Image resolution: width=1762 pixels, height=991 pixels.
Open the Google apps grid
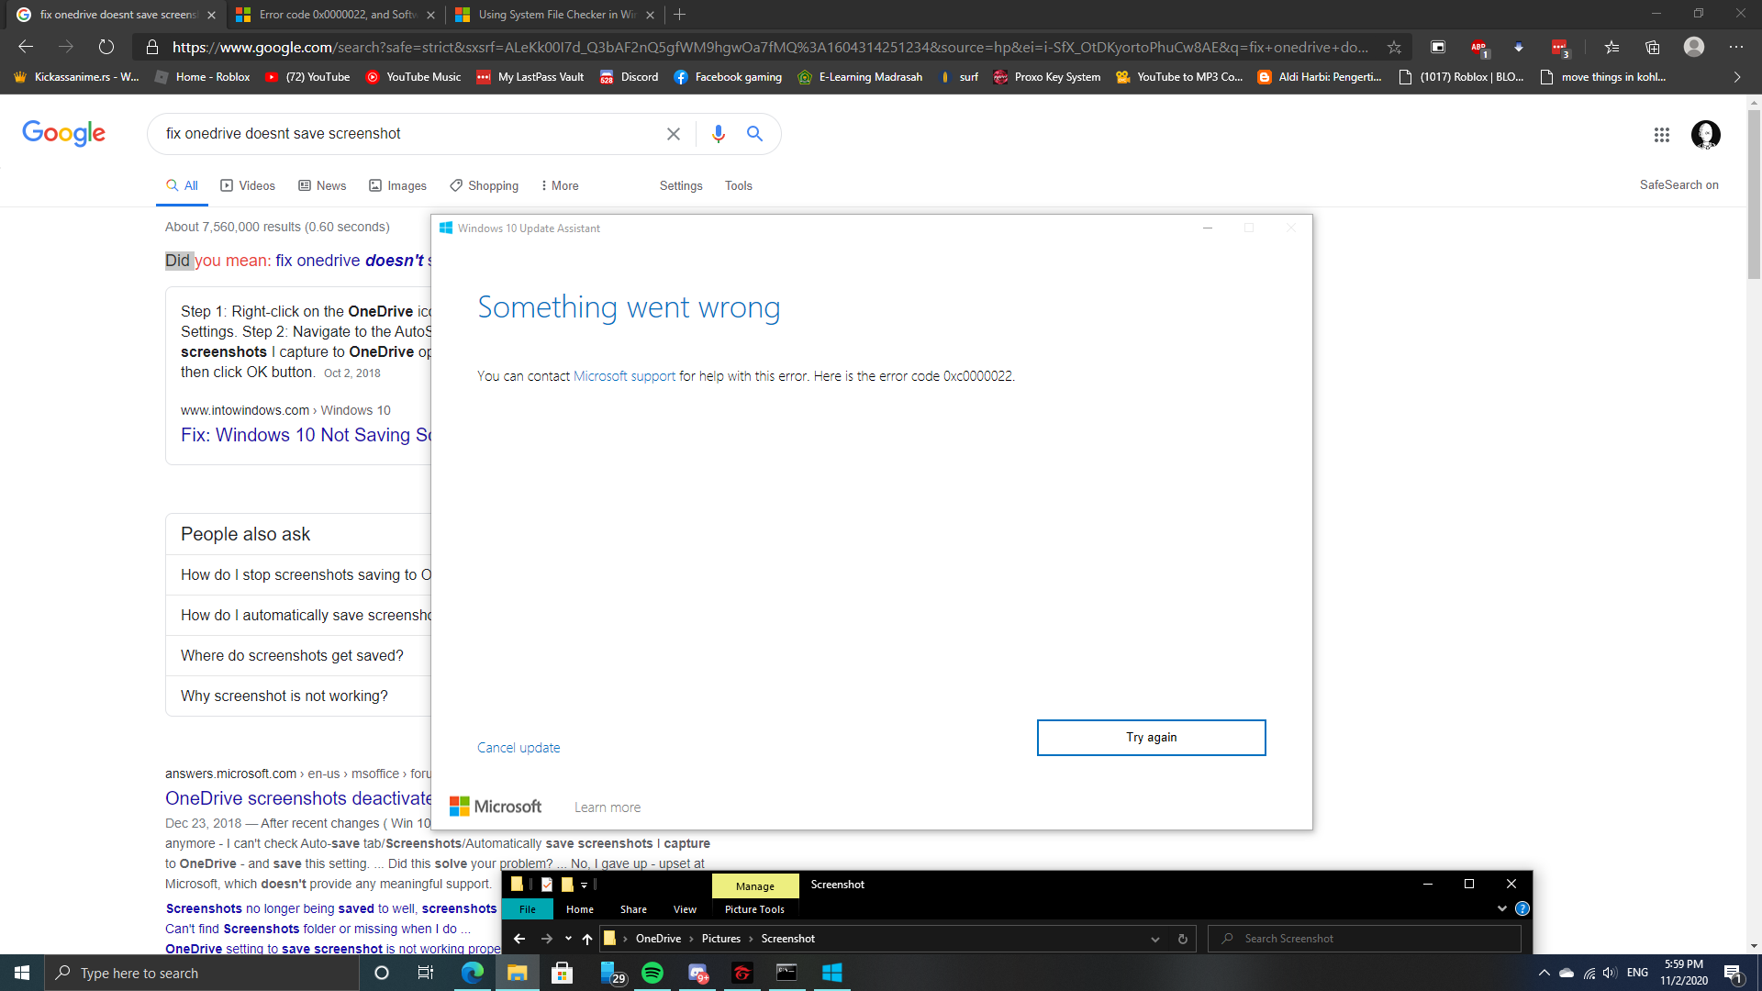coord(1661,135)
